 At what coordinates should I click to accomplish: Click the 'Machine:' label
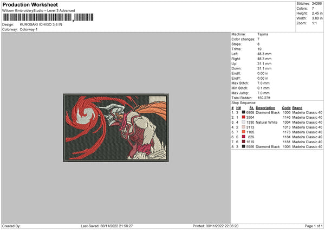(x=238, y=34)
